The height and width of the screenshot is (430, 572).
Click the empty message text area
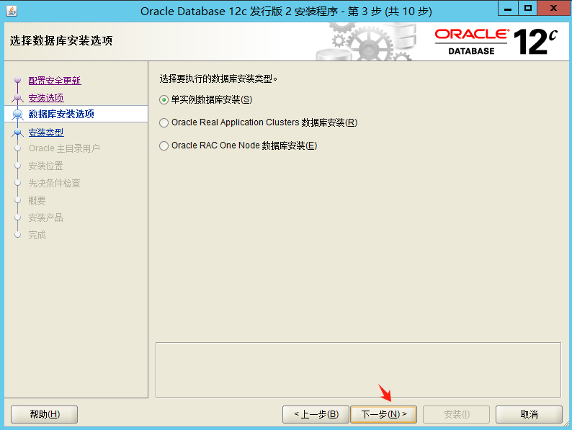tap(358, 369)
